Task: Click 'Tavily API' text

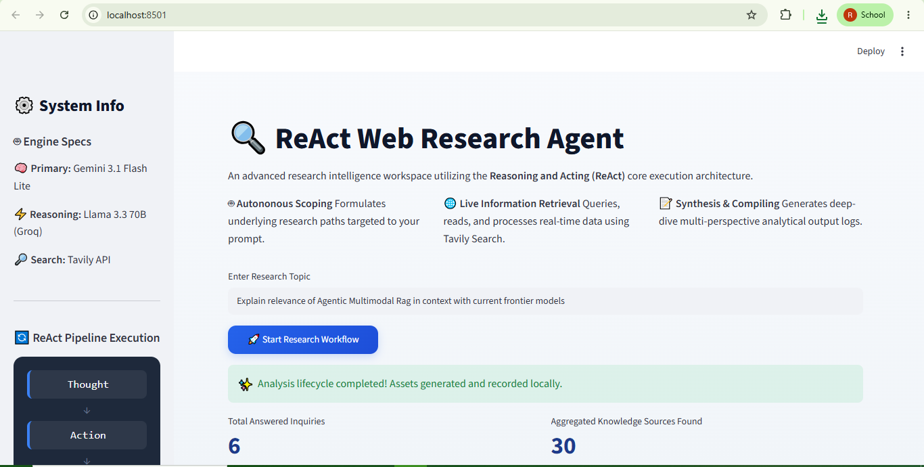Action: [x=89, y=260]
